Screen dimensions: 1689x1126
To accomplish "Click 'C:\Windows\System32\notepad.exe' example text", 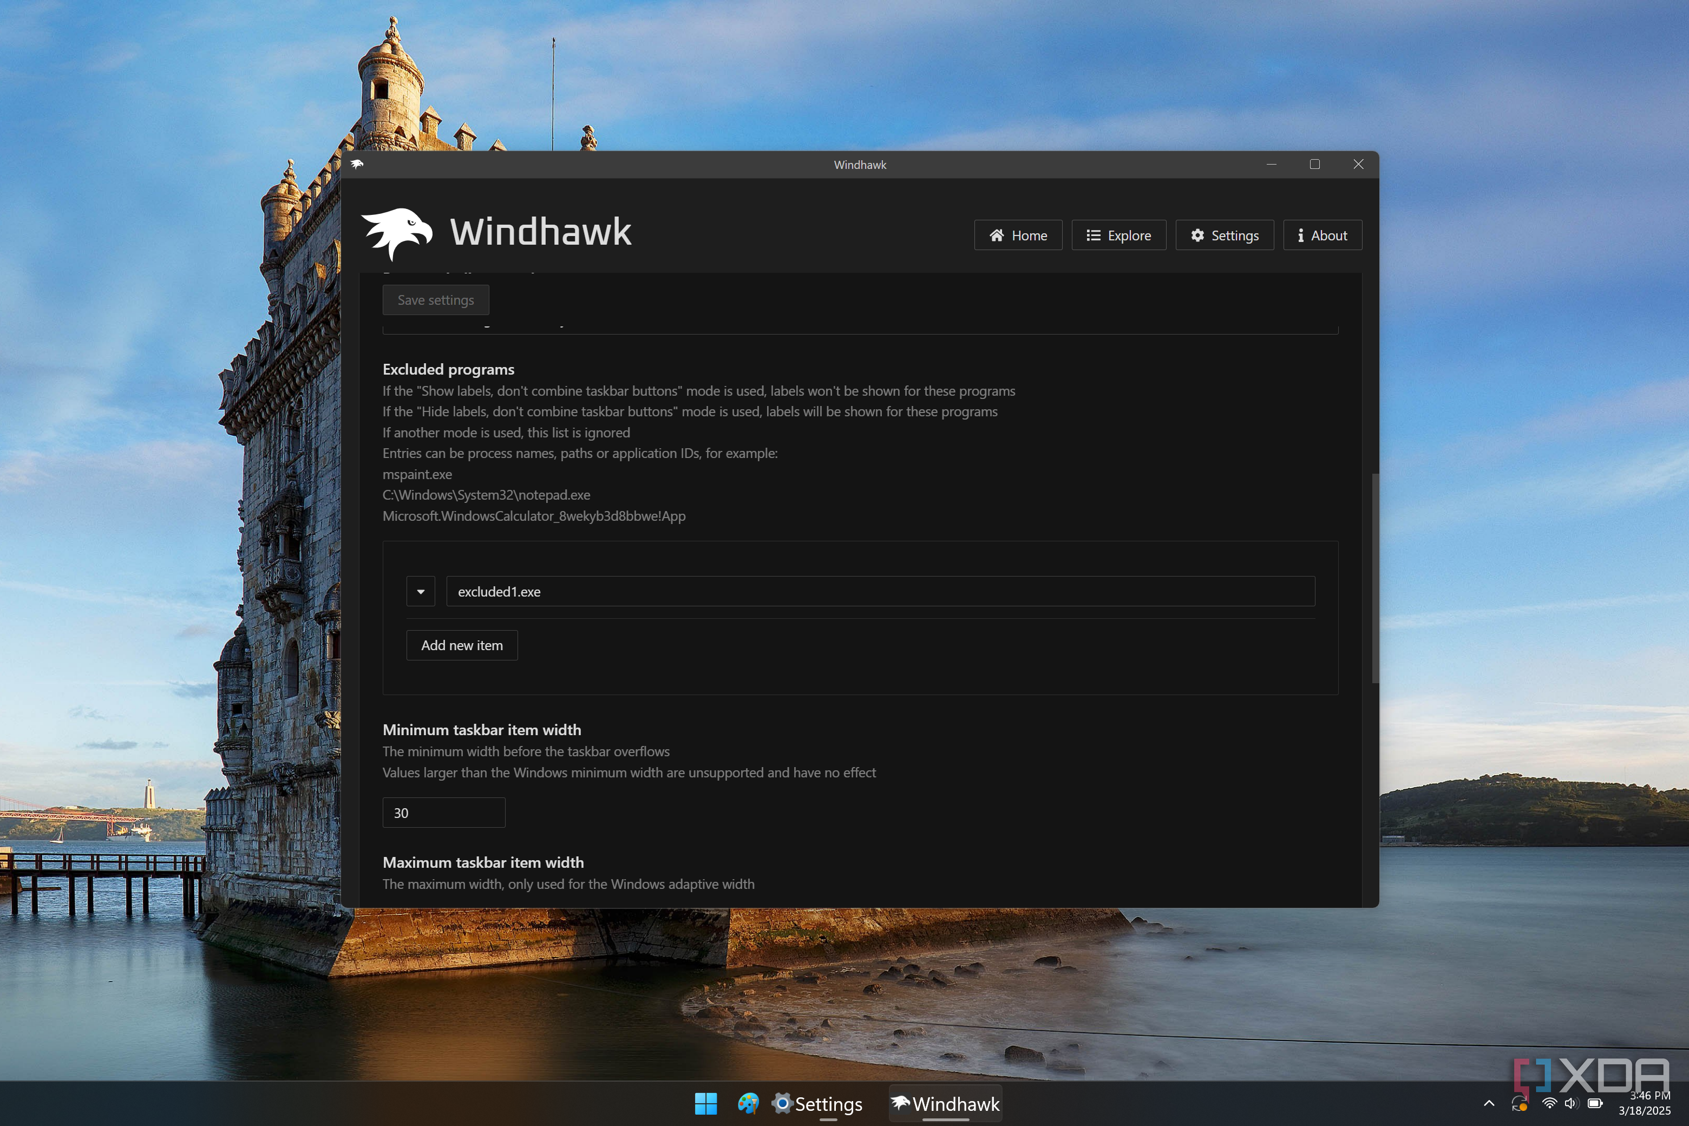I will 486,495.
